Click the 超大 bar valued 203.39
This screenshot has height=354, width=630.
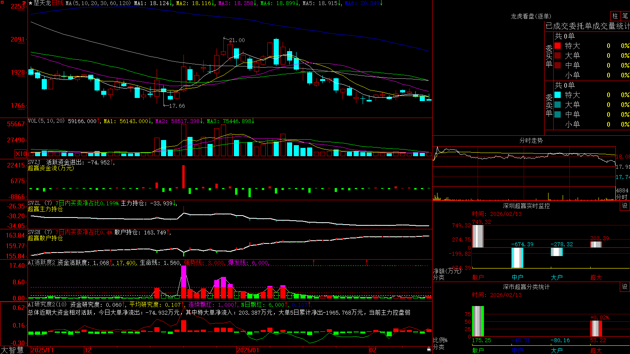(x=596, y=245)
